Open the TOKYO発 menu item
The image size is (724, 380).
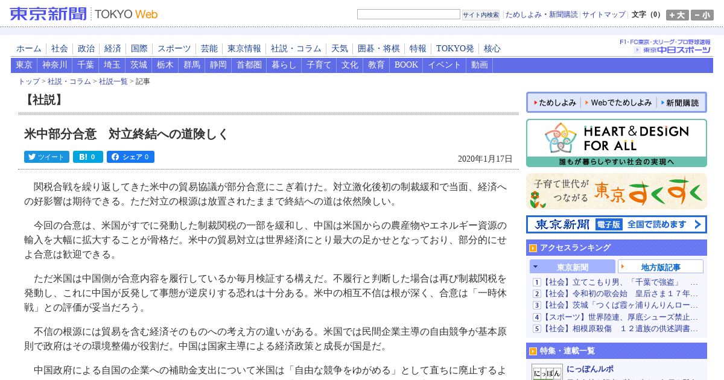tap(455, 49)
